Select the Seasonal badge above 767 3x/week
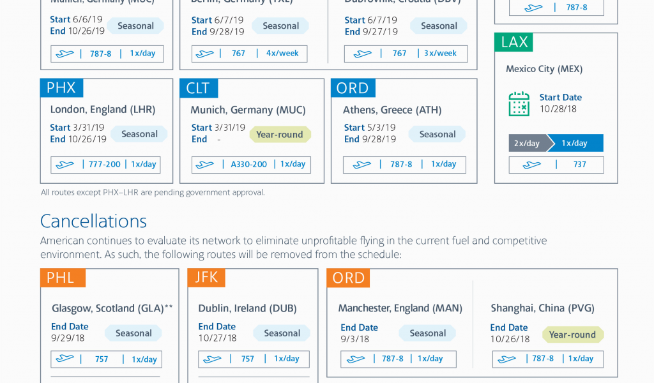Viewport: 654px width, 383px height. point(439,26)
